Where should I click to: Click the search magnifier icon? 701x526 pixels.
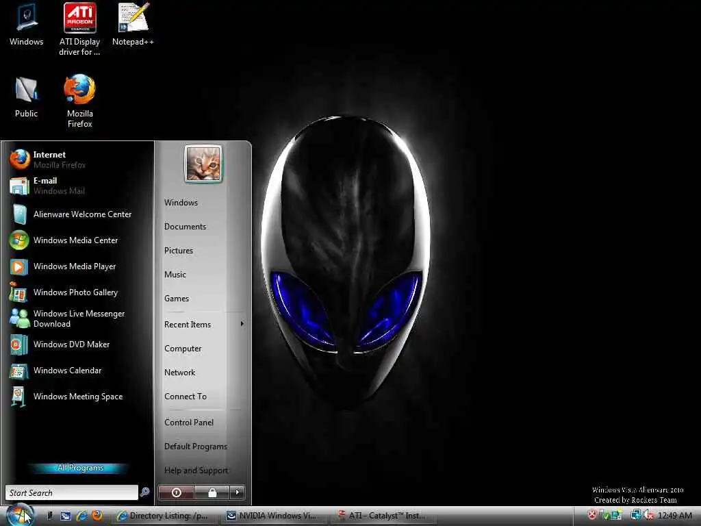tap(145, 492)
